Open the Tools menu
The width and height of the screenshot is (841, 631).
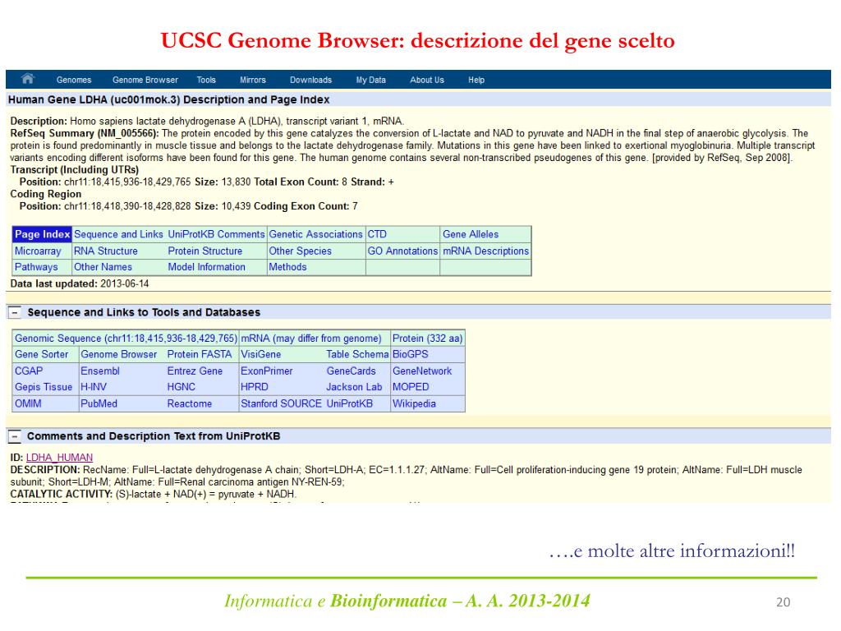click(x=206, y=80)
